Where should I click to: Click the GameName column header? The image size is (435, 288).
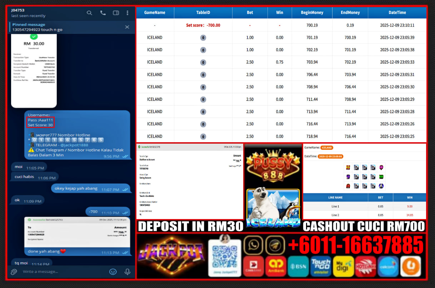pyautogui.click(x=155, y=13)
